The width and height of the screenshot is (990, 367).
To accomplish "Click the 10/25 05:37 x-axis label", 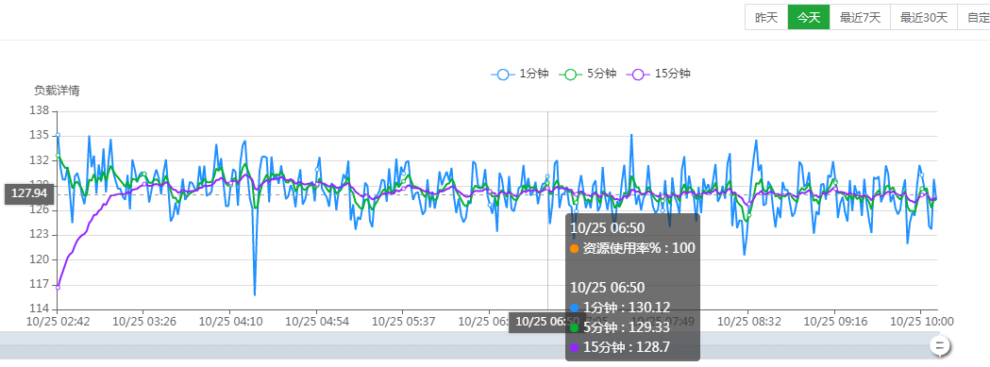I will (x=403, y=322).
